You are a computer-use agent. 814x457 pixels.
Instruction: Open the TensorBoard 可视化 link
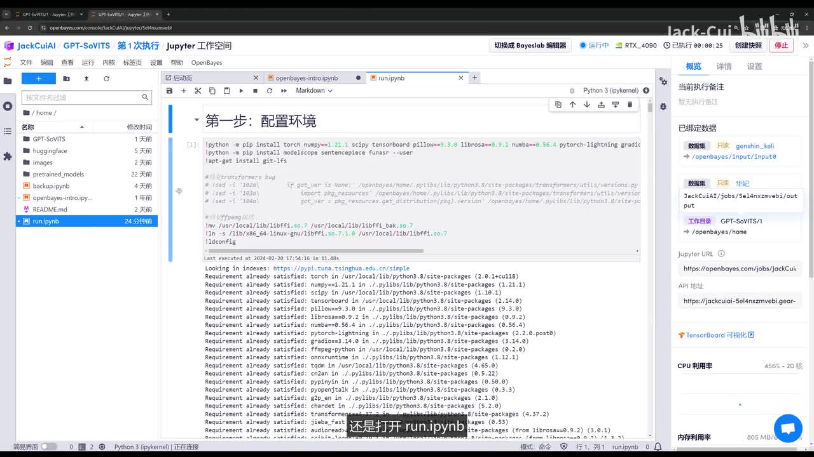pyautogui.click(x=716, y=335)
